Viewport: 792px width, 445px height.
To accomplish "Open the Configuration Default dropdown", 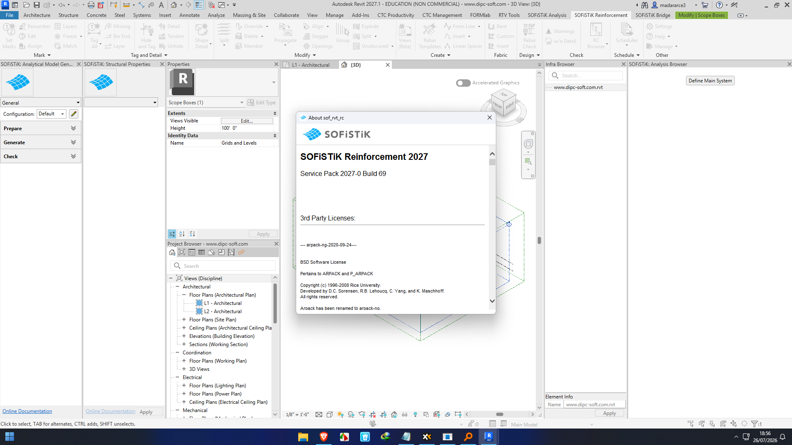I will tap(52, 114).
